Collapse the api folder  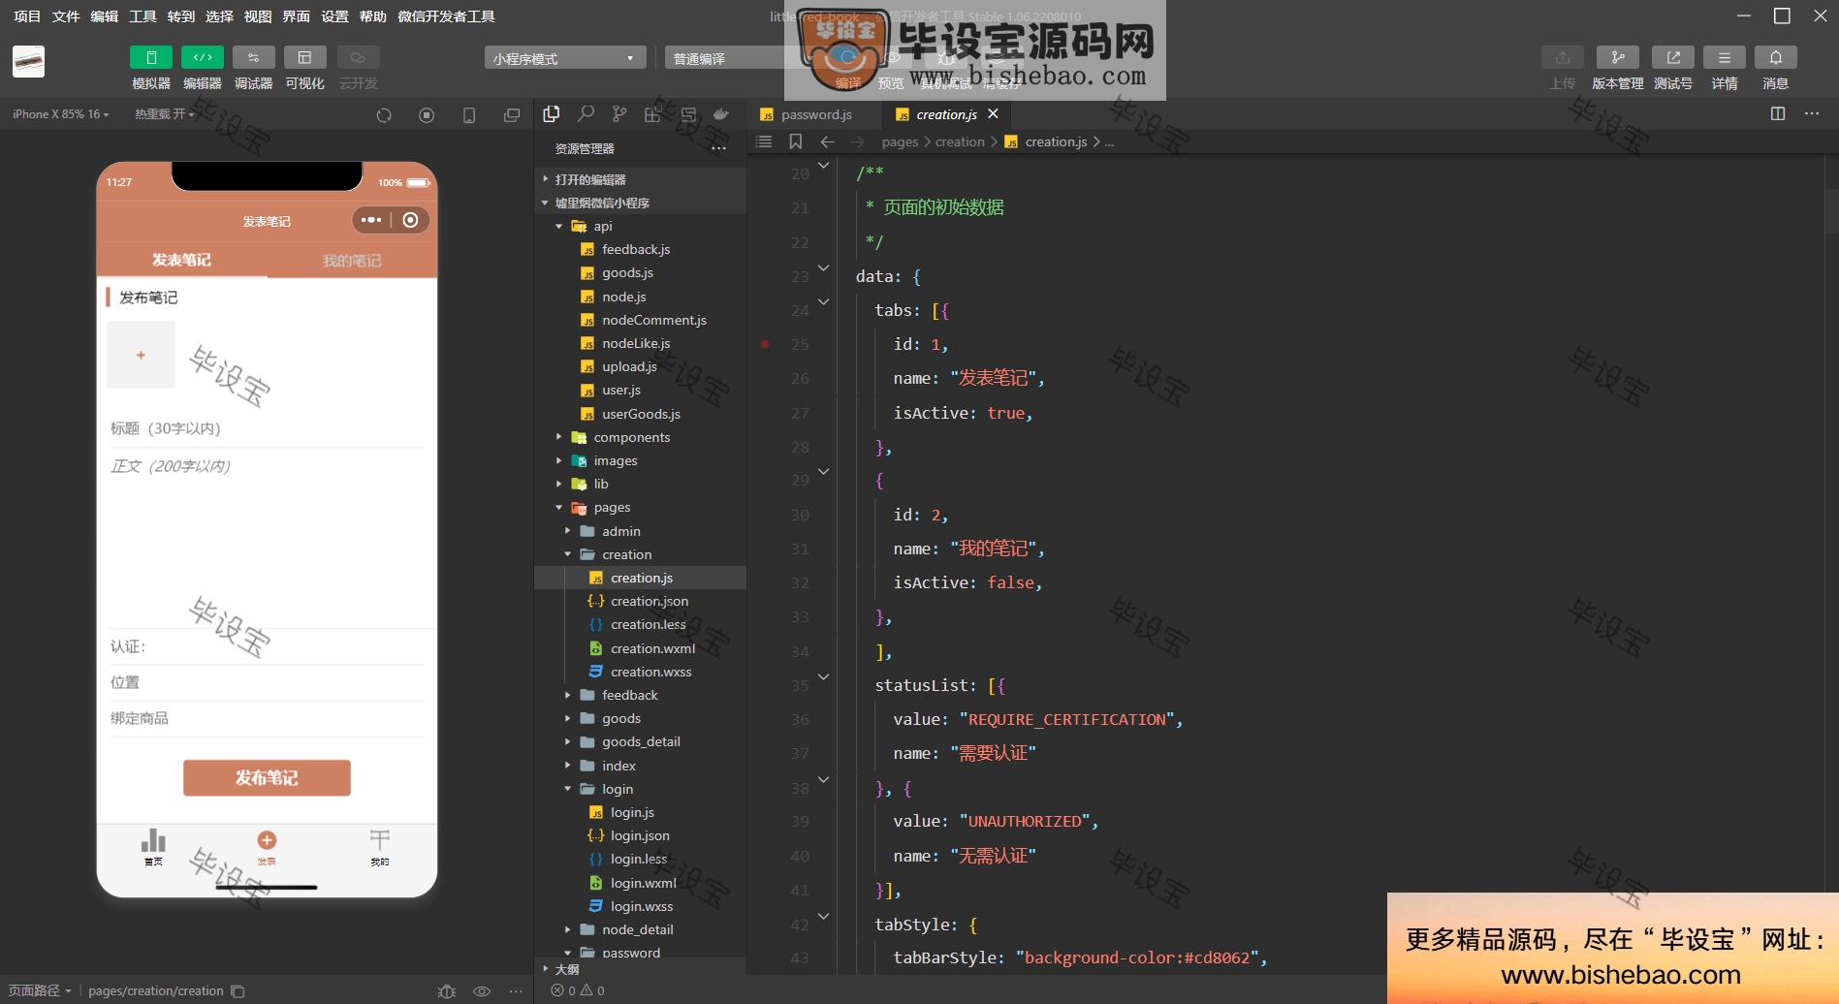point(640,226)
